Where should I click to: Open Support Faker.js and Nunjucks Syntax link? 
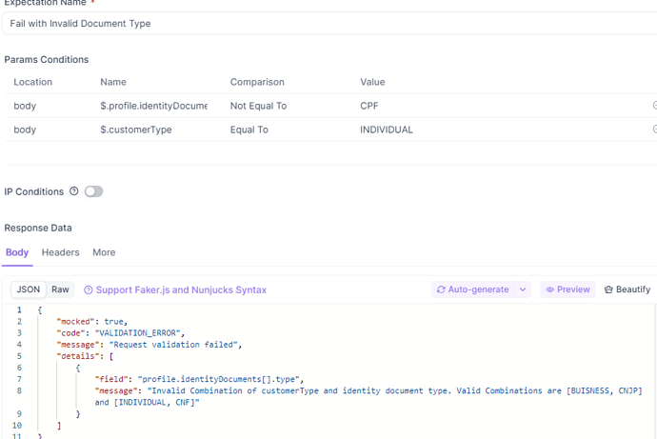(181, 289)
